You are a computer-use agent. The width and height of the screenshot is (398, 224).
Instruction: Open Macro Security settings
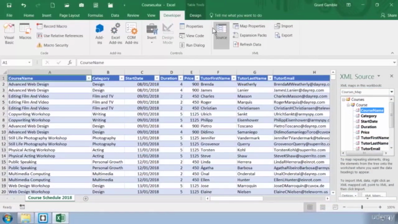tap(52, 45)
